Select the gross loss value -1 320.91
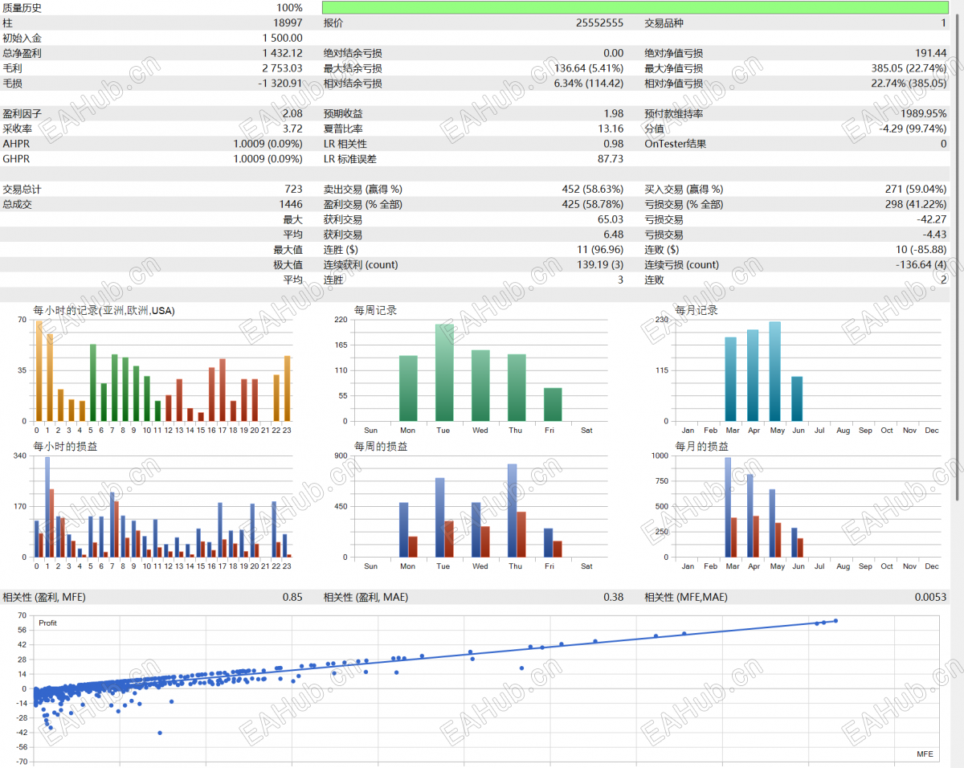964x768 pixels. point(280,84)
